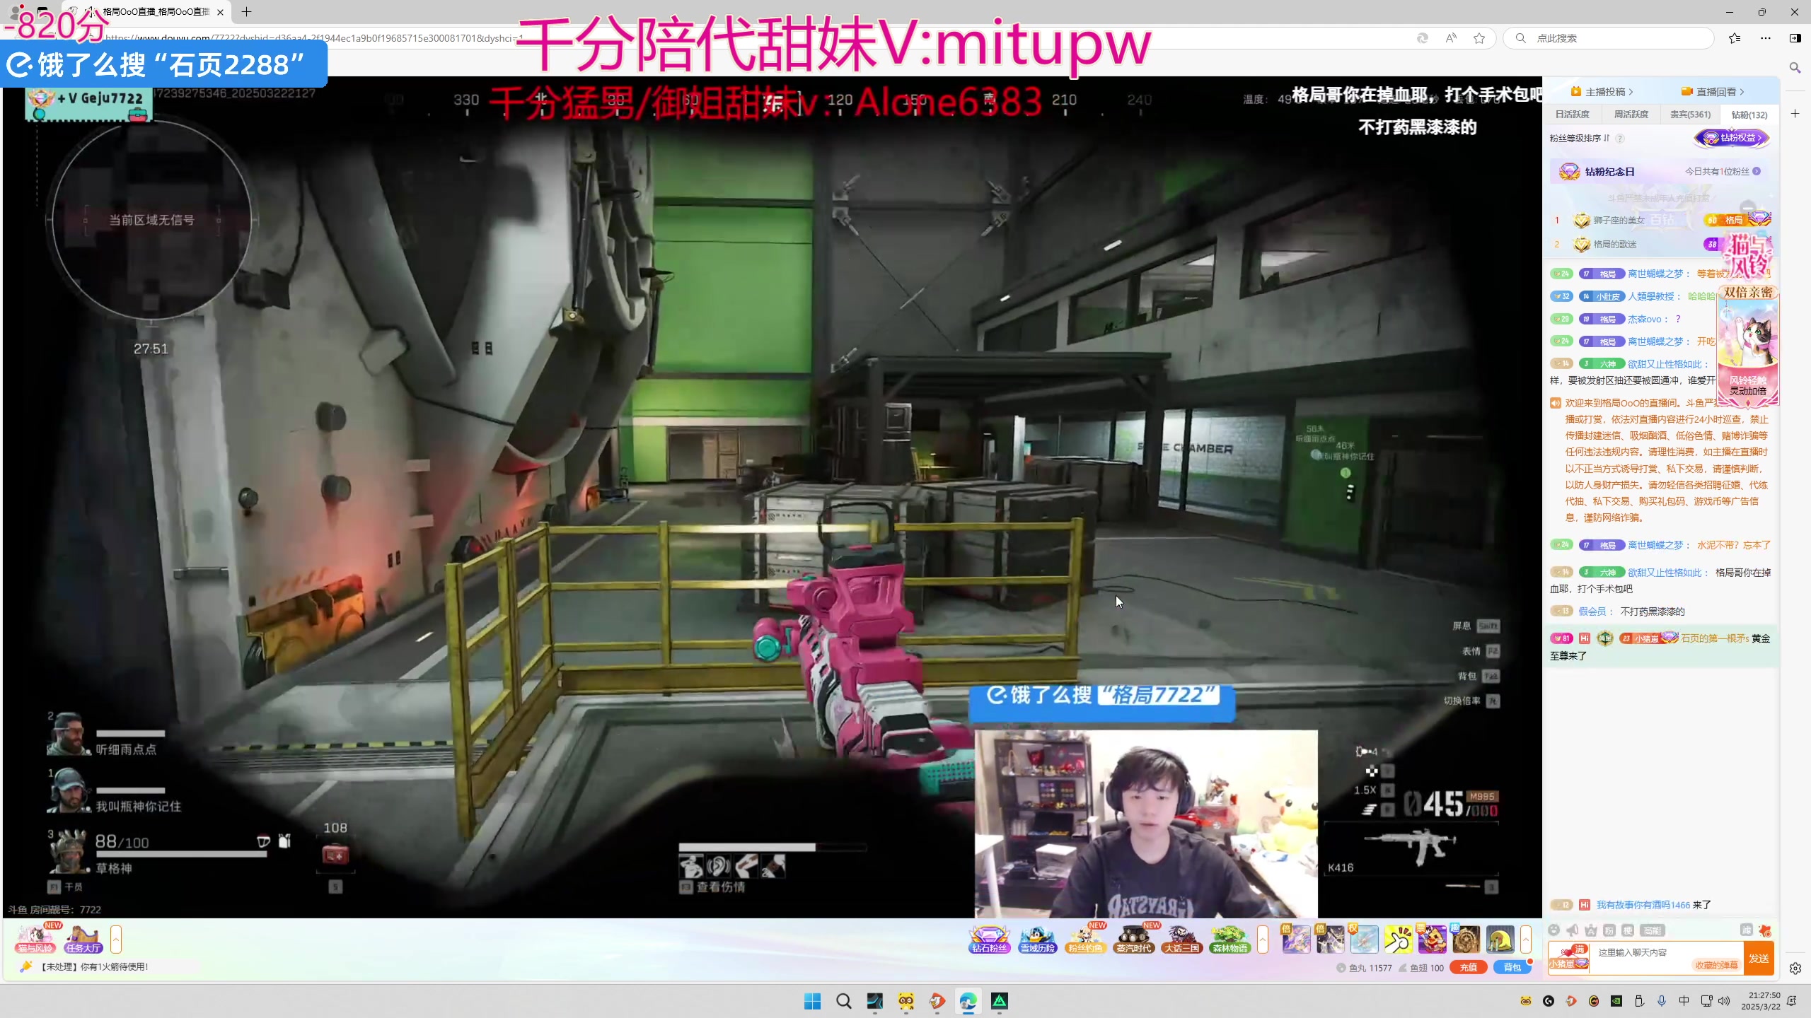Toggle the chat screen-clear icon
This screenshot has height=1018, width=1811.
(x=1746, y=930)
